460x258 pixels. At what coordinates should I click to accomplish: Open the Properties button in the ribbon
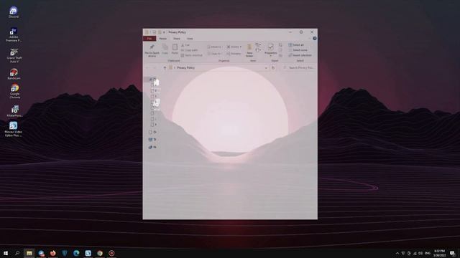click(x=270, y=49)
